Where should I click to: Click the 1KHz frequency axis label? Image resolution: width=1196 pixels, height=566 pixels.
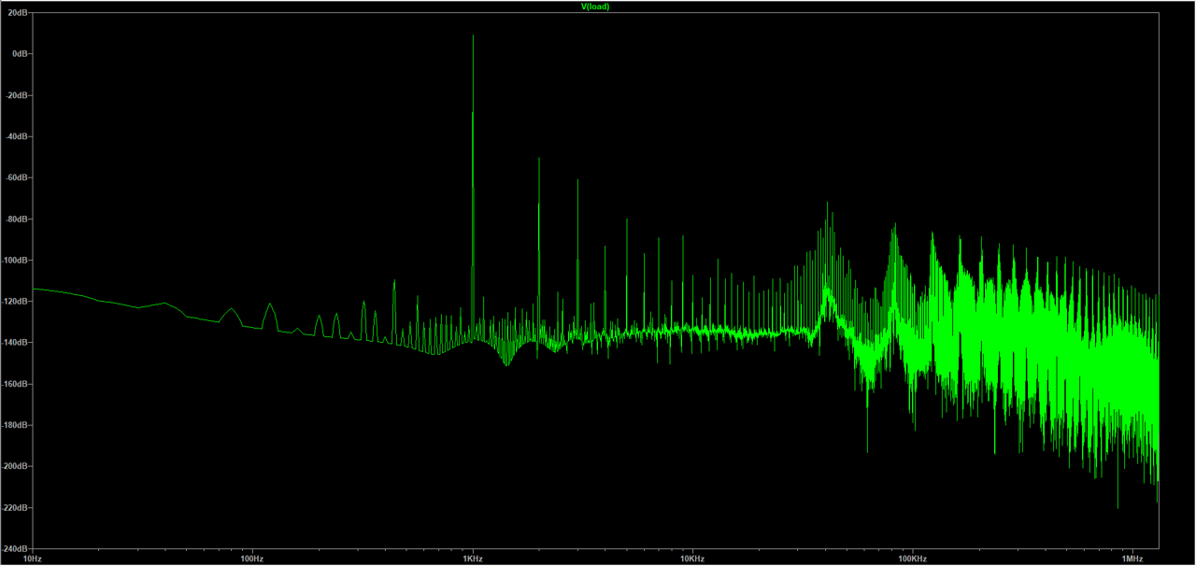tap(473, 559)
